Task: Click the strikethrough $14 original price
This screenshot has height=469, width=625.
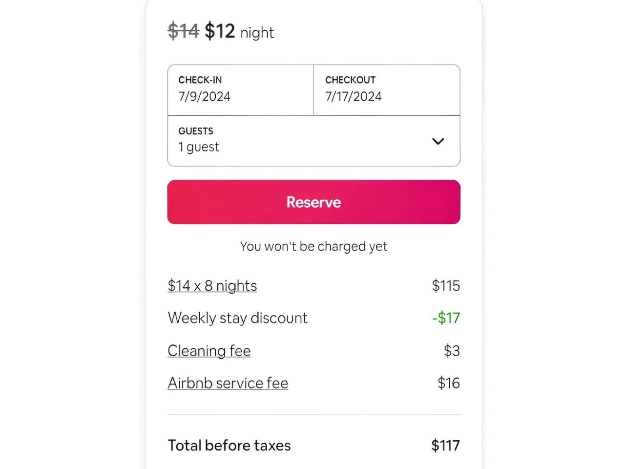Action: point(184,31)
